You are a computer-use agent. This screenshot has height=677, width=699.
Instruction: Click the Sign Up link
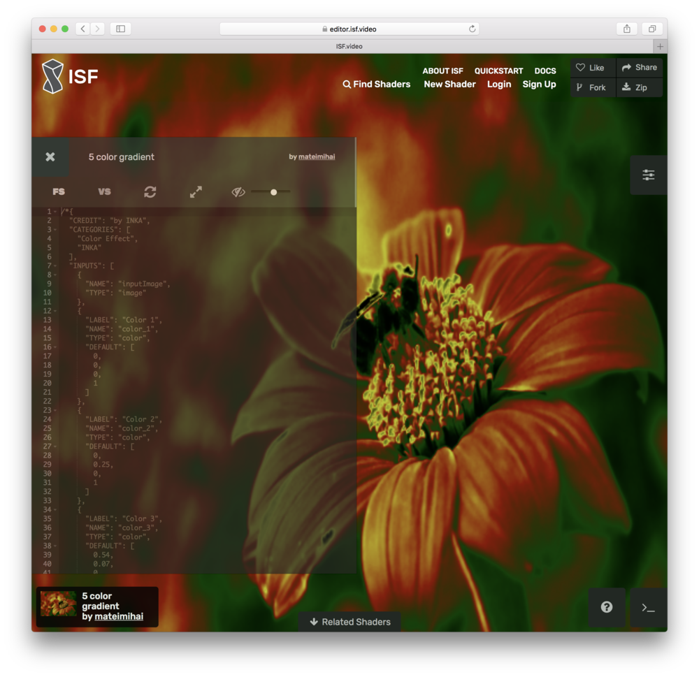[539, 85]
